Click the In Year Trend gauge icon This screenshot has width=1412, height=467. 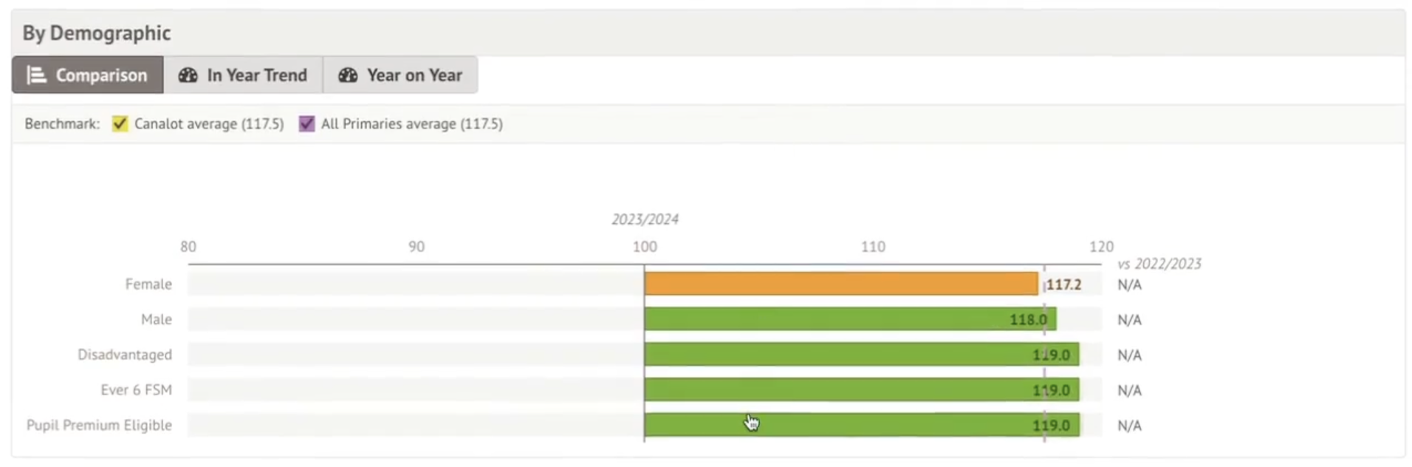point(188,75)
